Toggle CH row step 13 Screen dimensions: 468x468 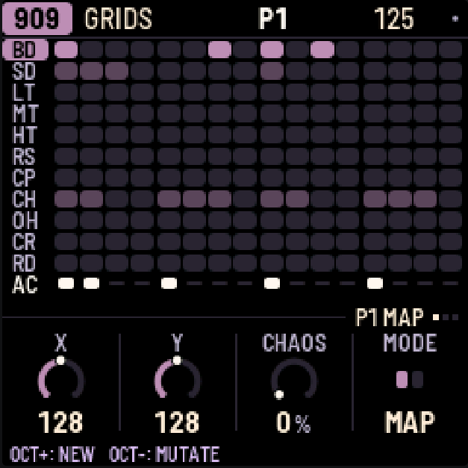(x=375, y=199)
